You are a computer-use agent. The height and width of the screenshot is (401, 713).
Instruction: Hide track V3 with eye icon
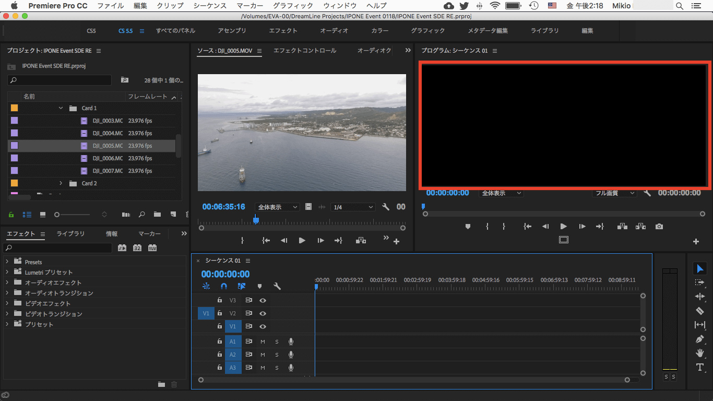[263, 300]
